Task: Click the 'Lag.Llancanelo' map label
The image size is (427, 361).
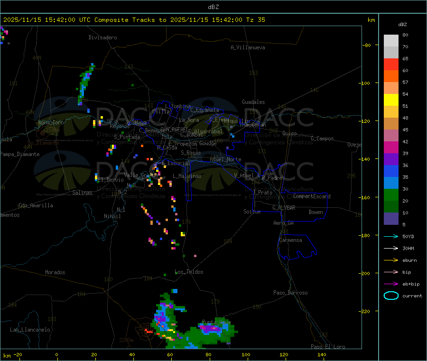Action: click(30, 330)
